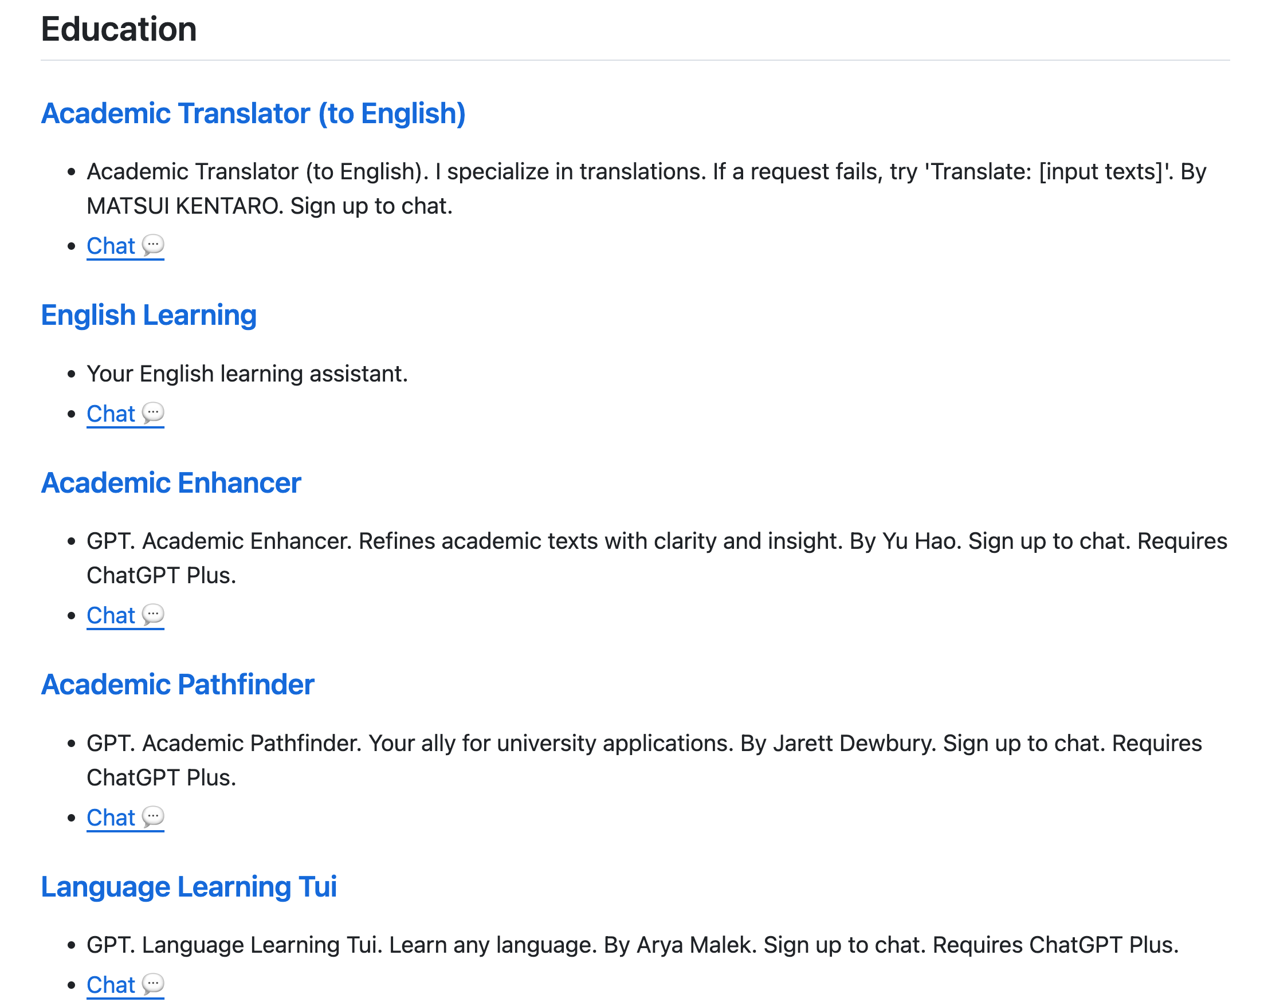The width and height of the screenshot is (1264, 1006).
Task: Click the Chat text link for Academic Translator
Action: (x=111, y=246)
